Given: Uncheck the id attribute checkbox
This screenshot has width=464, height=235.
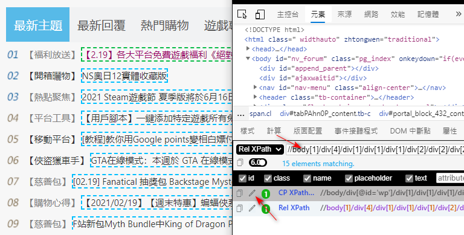Looking at the screenshot, I should click(x=242, y=178).
